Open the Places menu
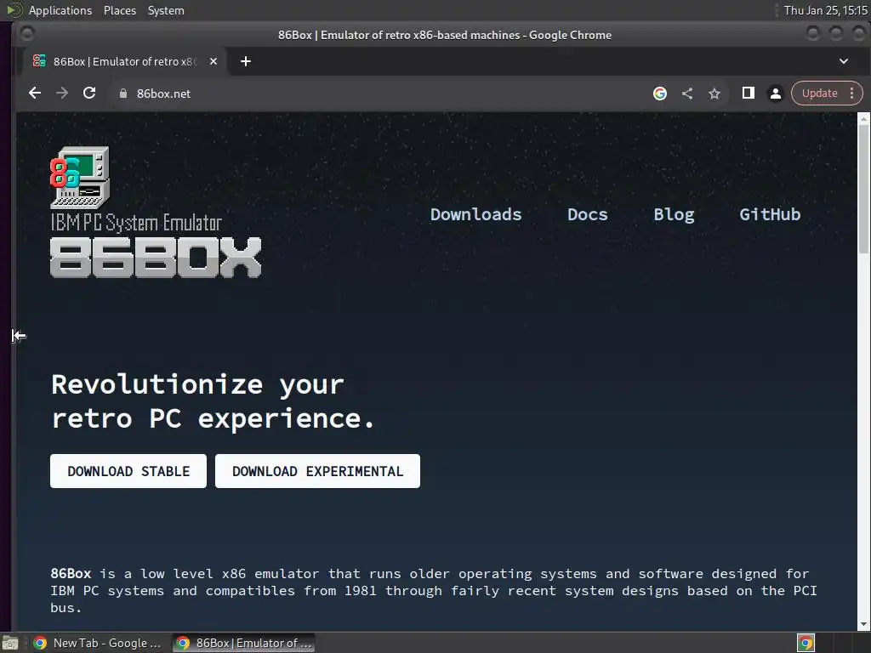The height and width of the screenshot is (653, 871). [x=120, y=10]
